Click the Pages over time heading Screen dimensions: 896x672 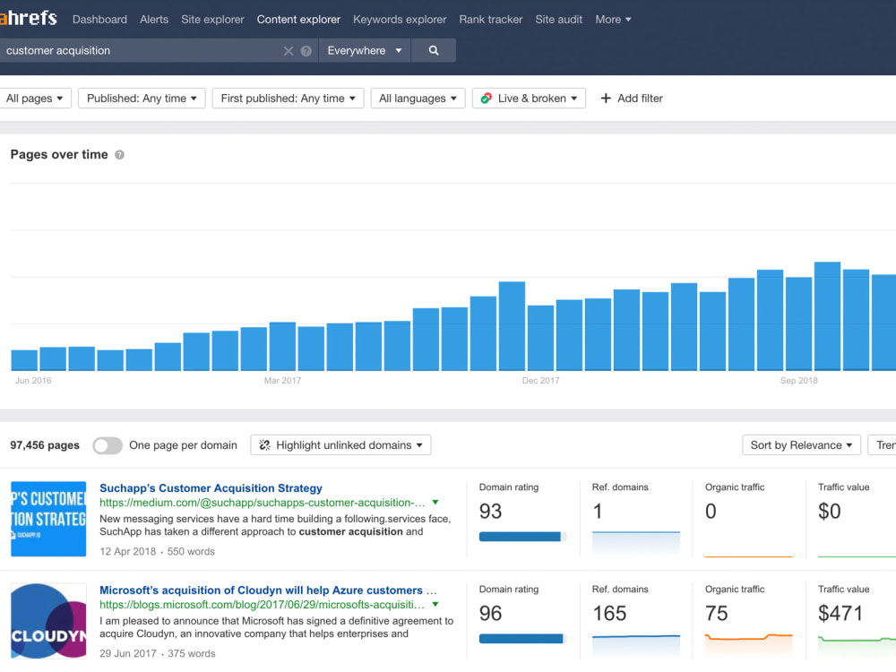coord(59,155)
